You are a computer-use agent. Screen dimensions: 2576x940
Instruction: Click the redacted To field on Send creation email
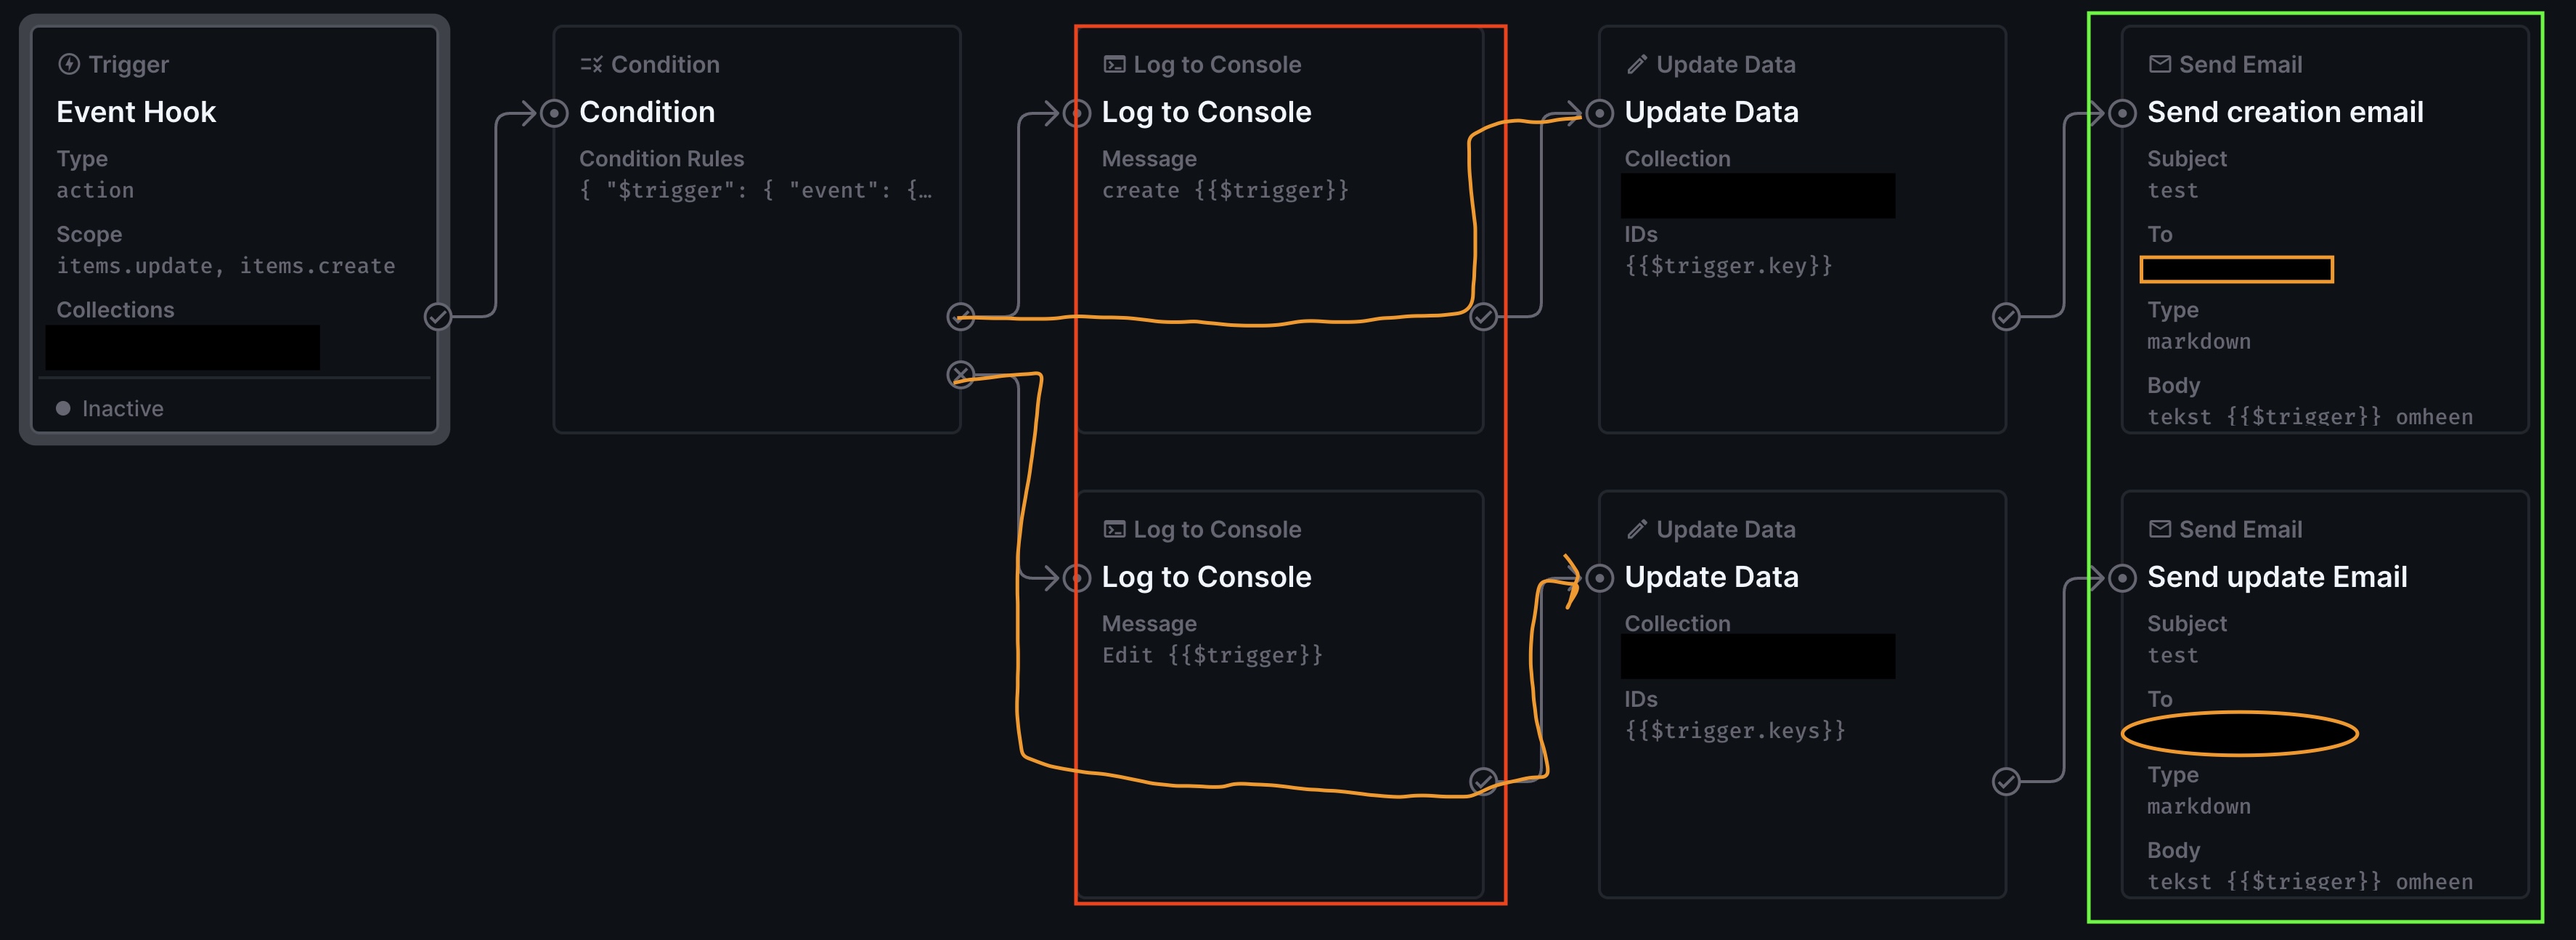click(2236, 268)
